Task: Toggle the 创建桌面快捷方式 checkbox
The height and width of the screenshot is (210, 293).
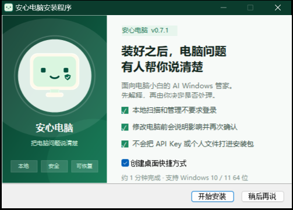Action: click(125, 163)
